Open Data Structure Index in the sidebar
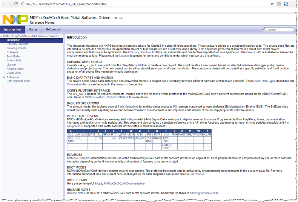The image size is (298, 202). [x=19, y=81]
